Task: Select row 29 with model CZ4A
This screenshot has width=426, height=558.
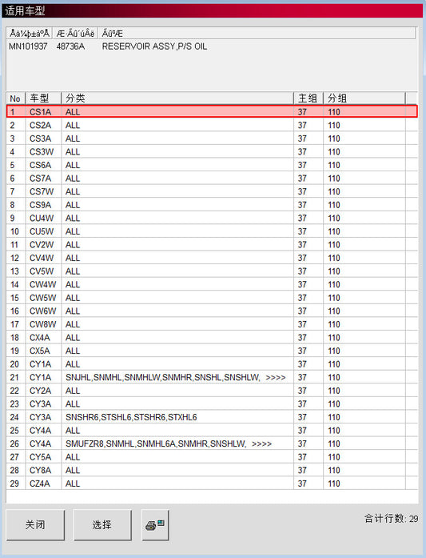Action: point(212,484)
